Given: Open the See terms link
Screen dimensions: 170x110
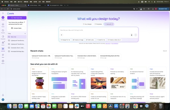Looking at the screenshot, I should click(108, 43).
